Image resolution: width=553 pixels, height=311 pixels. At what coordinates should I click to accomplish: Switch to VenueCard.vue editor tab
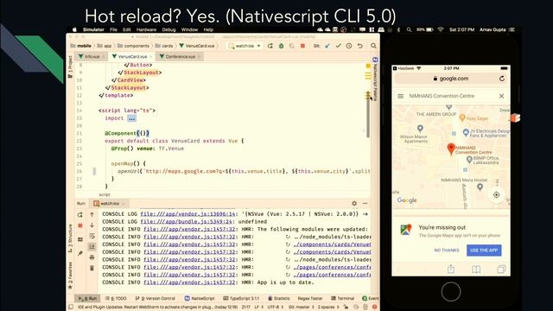tap(132, 56)
